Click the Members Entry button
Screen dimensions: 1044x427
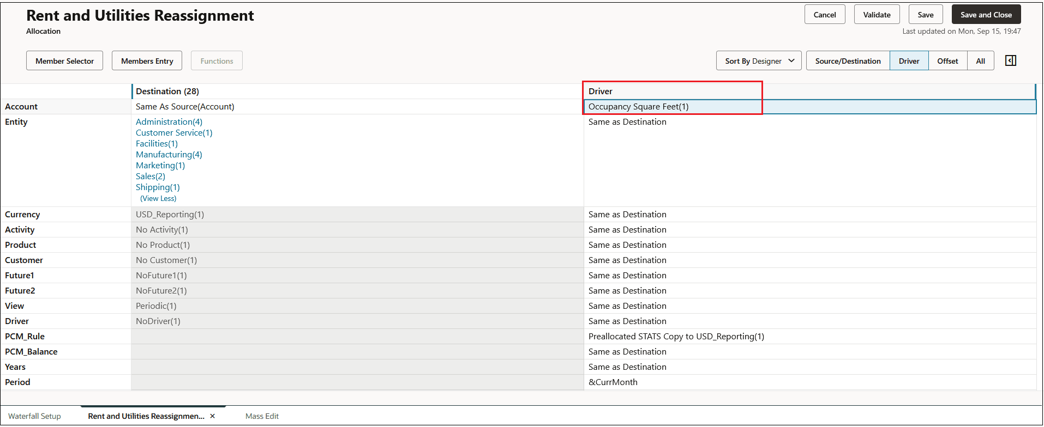click(147, 61)
